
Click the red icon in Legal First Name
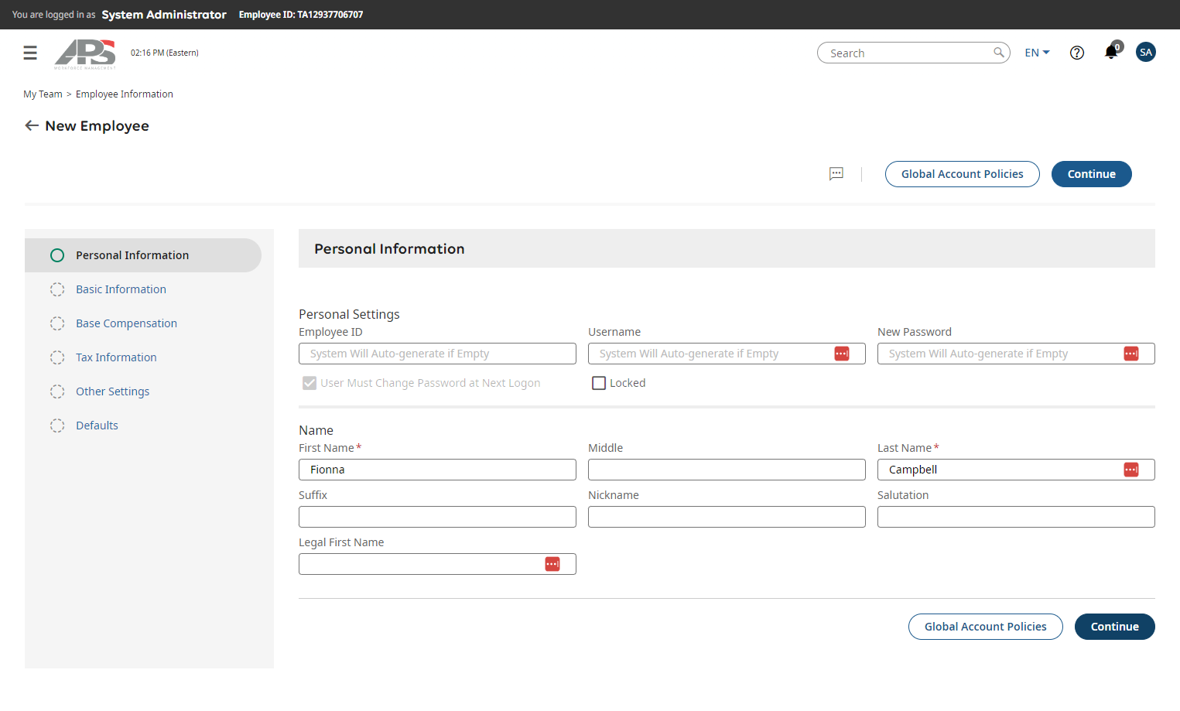(x=552, y=564)
